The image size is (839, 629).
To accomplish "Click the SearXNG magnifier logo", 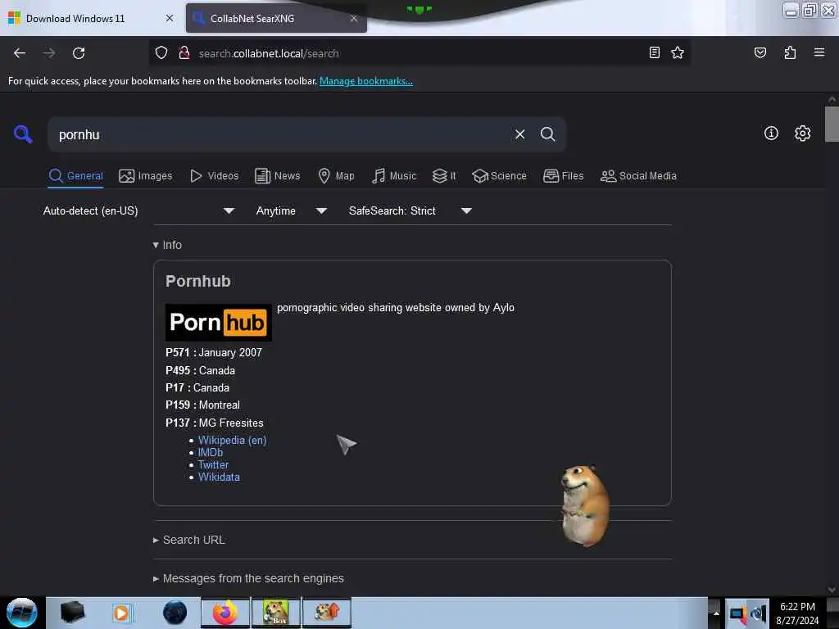I will click(23, 133).
